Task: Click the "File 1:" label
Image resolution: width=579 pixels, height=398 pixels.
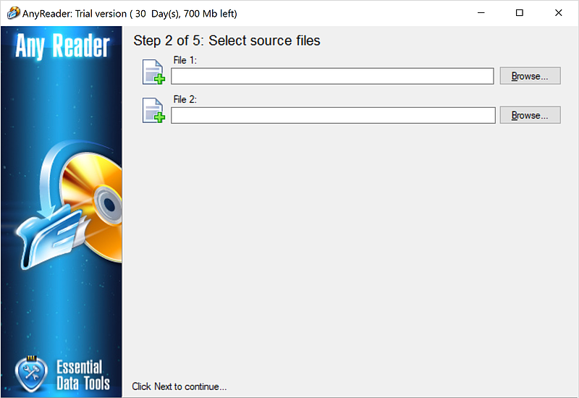Action: click(x=185, y=61)
